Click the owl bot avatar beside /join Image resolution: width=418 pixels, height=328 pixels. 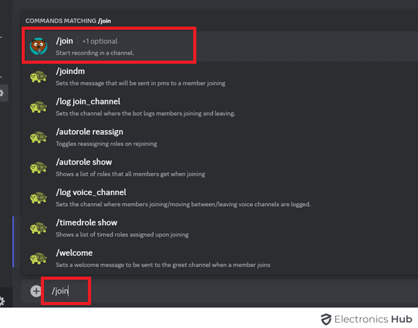point(39,46)
